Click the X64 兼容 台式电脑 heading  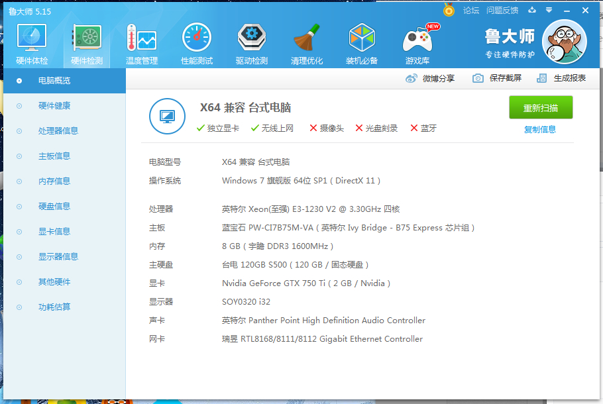(x=245, y=108)
